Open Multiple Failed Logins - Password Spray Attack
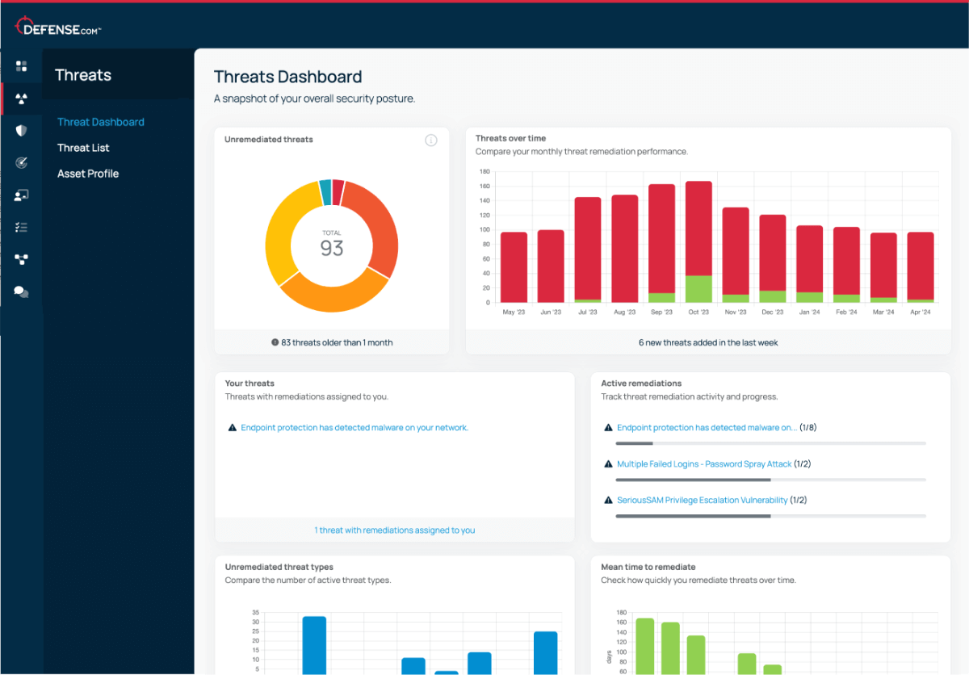The width and height of the screenshot is (969, 675). [x=704, y=464]
